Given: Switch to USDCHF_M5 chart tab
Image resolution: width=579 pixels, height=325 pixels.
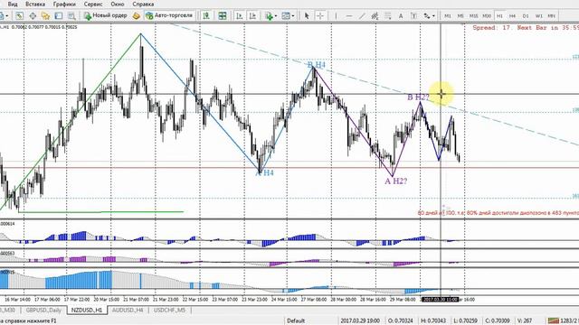Looking at the screenshot, I should point(169,311).
